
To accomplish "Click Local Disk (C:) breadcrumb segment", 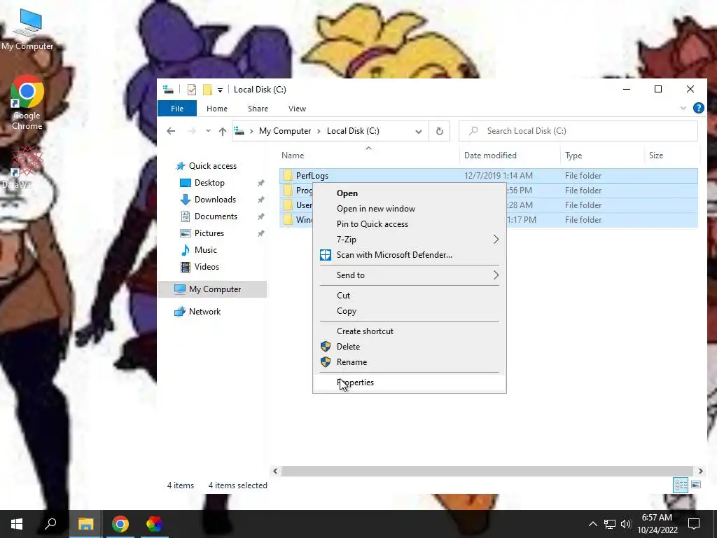I will pyautogui.click(x=353, y=131).
